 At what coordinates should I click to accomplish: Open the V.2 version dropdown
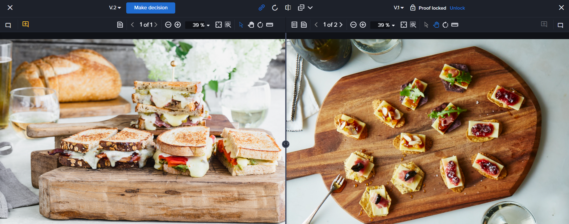[x=115, y=8]
